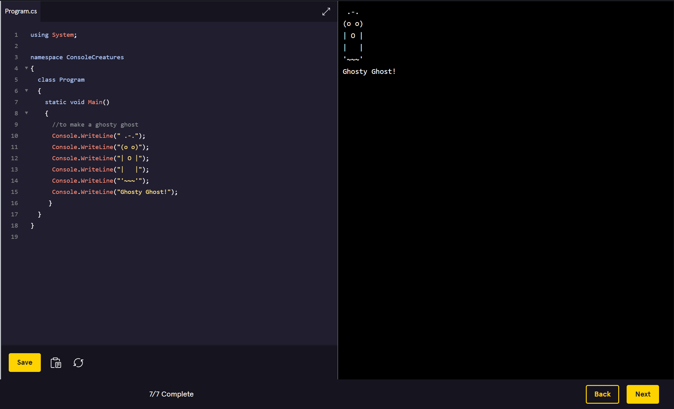The height and width of the screenshot is (409, 674).
Task: Go to the Next lesson step
Action: pos(643,394)
